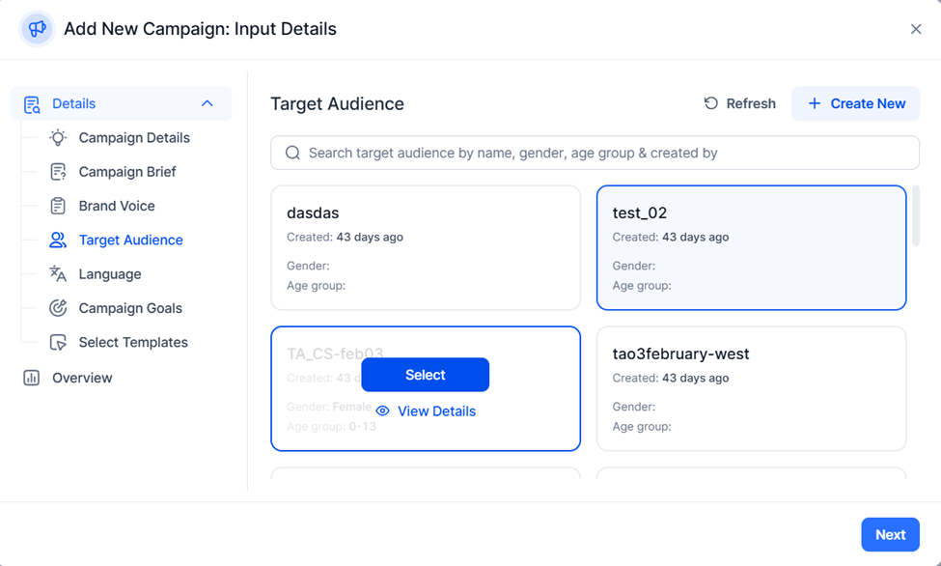This screenshot has width=941, height=566.
Task: Open the Select Templates step
Action: pos(133,343)
